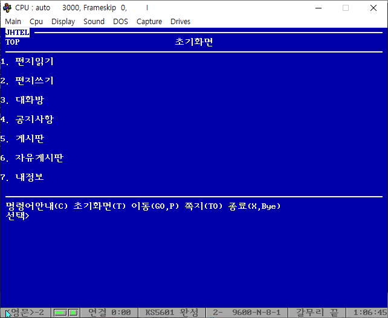Viewport: 388px width, 318px height.
Task: Open the Sound menu
Action: [x=94, y=21]
